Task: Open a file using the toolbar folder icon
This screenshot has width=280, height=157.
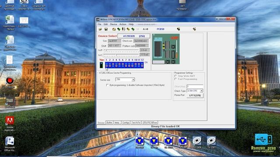Action: [x=100, y=29]
